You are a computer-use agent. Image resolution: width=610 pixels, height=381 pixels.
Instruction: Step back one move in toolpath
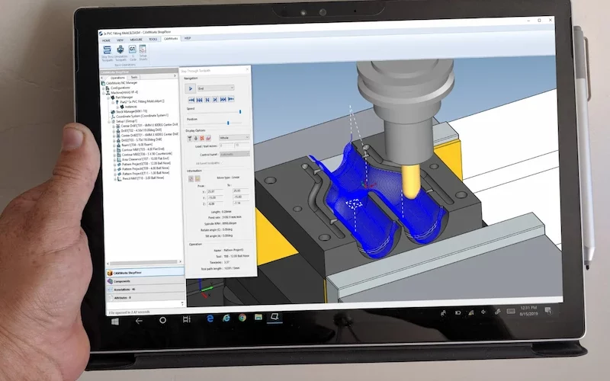click(x=207, y=100)
